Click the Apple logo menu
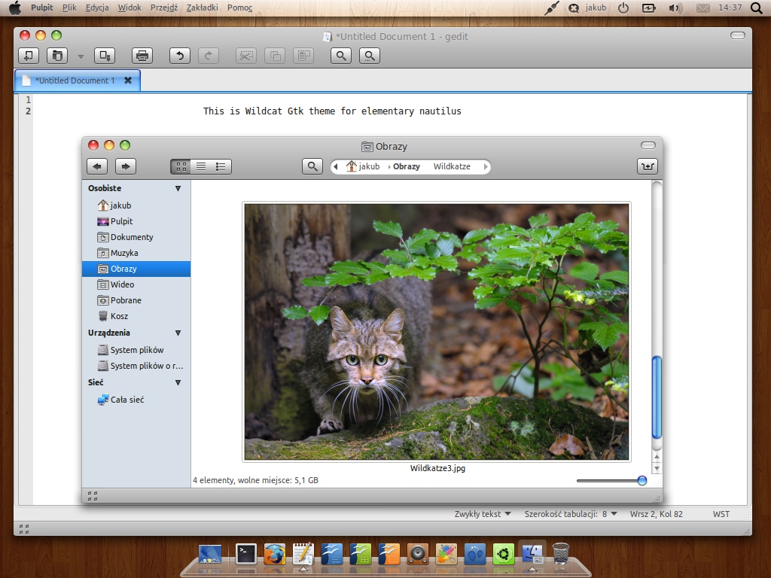 click(15, 8)
